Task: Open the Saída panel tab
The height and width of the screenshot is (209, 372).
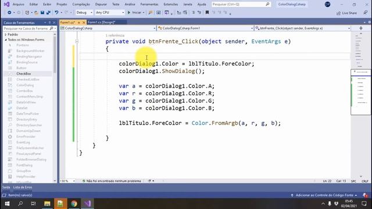Action: point(6,187)
